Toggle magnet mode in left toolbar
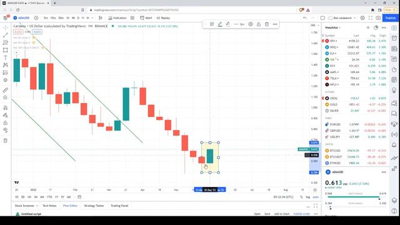Screen dimensions: 400x225 click(6, 107)
